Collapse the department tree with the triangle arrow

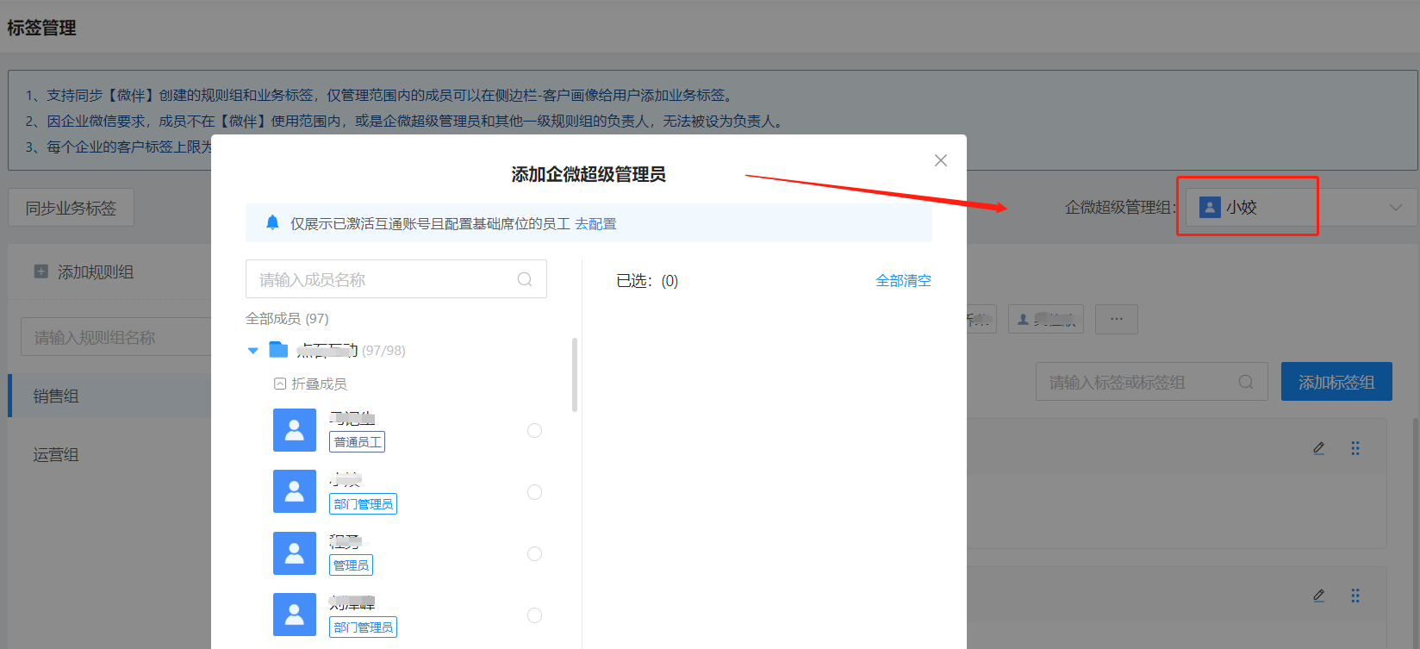252,351
